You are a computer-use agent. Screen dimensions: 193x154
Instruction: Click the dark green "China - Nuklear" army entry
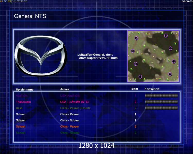[70, 133]
